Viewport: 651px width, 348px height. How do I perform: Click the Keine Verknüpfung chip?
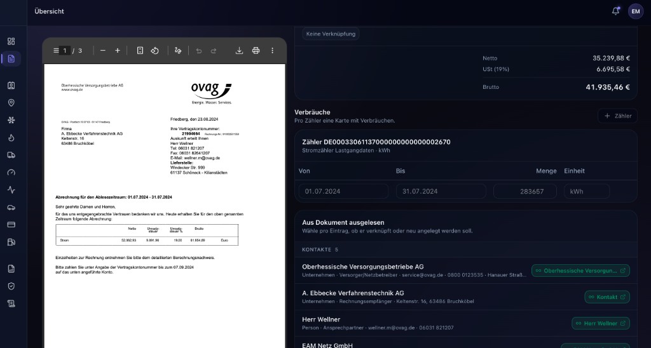coord(331,34)
